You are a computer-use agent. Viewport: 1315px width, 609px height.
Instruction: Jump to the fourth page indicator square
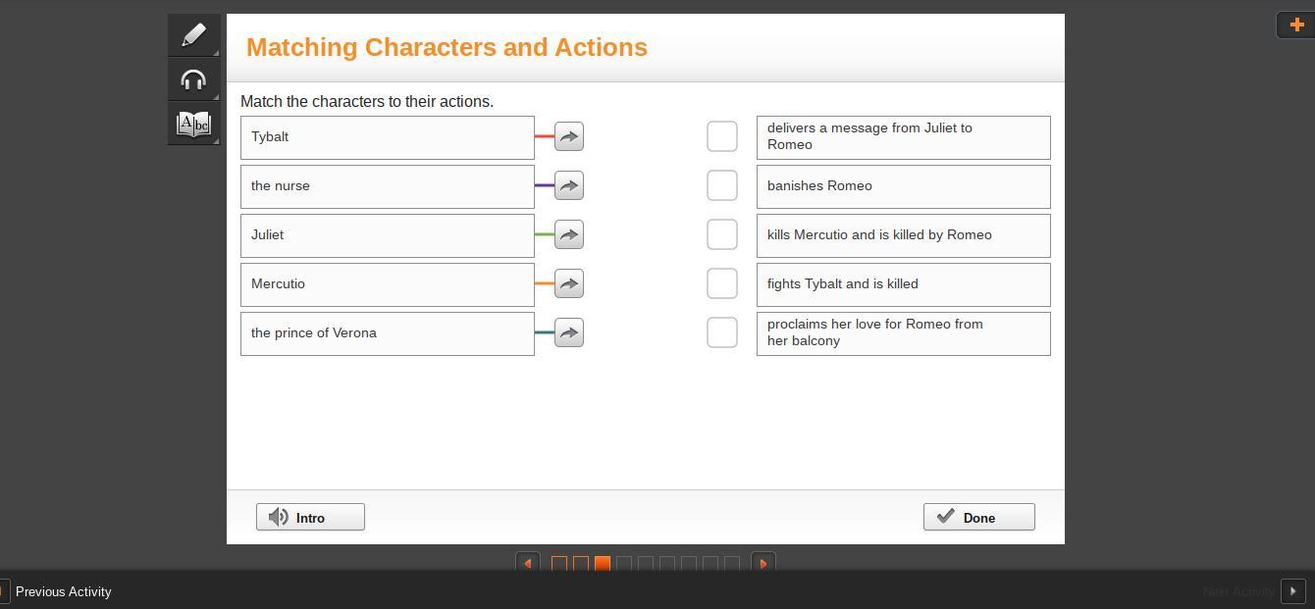pyautogui.click(x=624, y=564)
